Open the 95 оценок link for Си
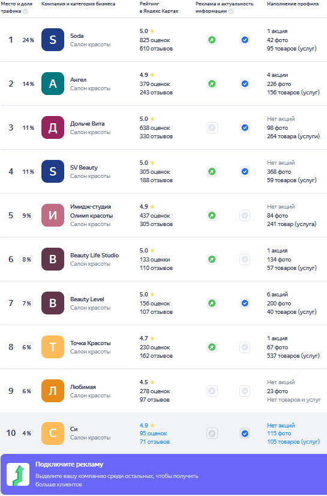 [154, 433]
